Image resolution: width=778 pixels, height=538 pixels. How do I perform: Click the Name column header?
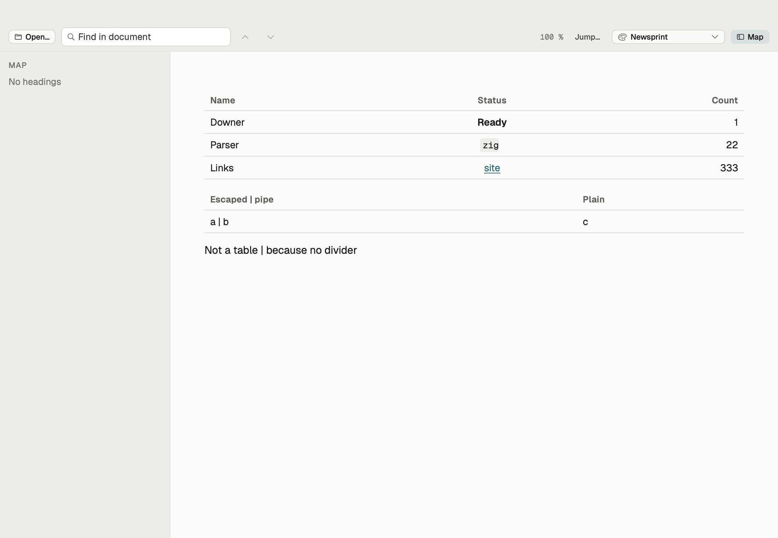point(222,100)
